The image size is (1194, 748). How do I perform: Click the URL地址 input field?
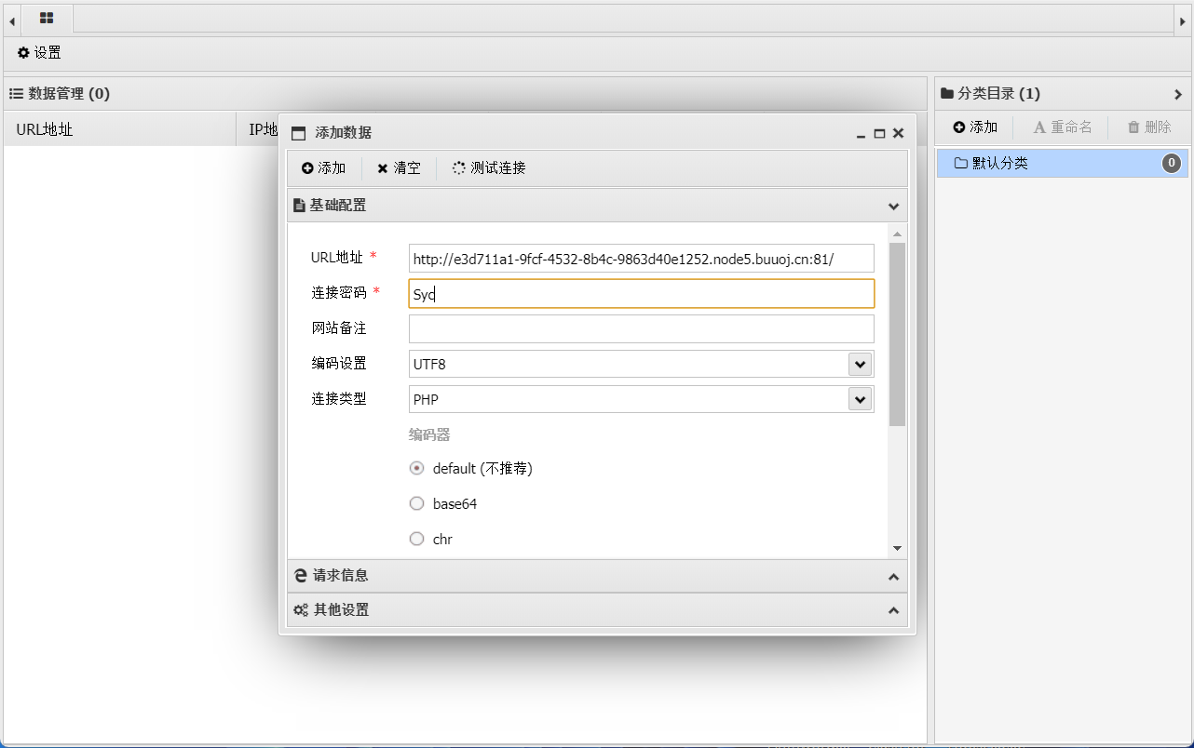click(642, 259)
